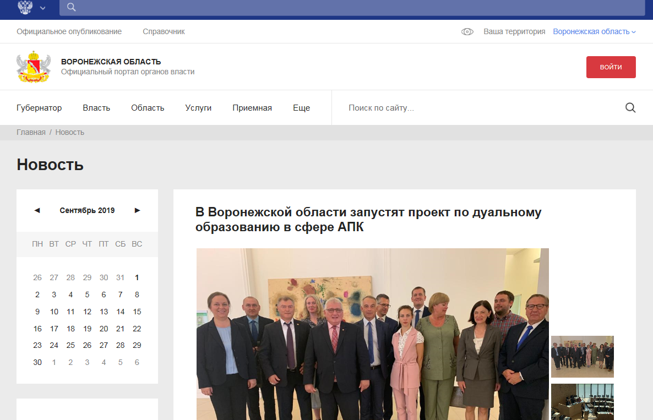Image resolution: width=653 pixels, height=420 pixels.
Task: Click the Справочник link
Action: 164,32
